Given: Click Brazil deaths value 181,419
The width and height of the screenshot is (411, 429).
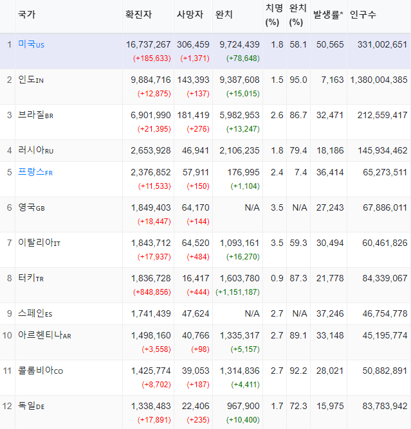Looking at the screenshot, I should point(193,115).
